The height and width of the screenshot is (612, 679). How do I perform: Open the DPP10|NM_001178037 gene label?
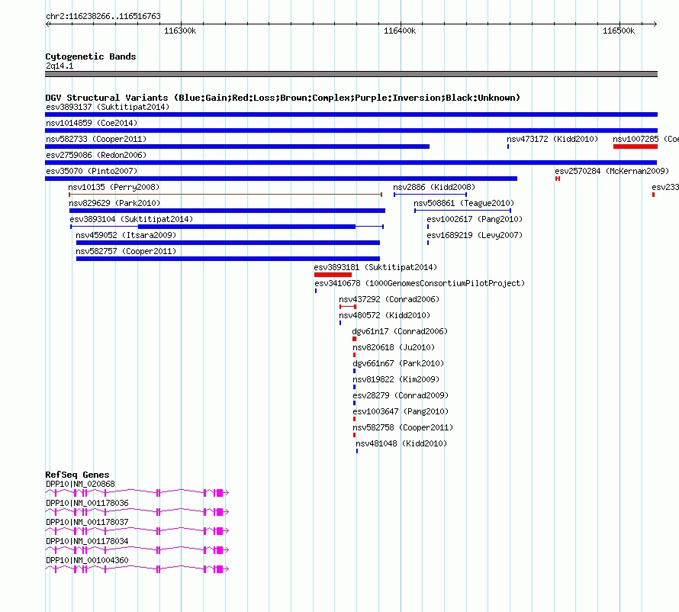(x=87, y=522)
